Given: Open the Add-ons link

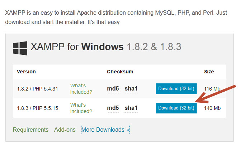Looking at the screenshot, I should click(x=65, y=130).
